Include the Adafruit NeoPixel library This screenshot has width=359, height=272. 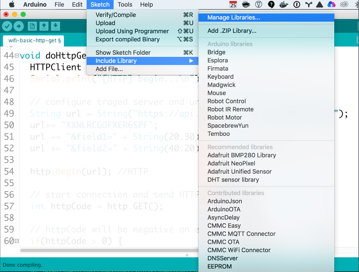click(x=231, y=163)
